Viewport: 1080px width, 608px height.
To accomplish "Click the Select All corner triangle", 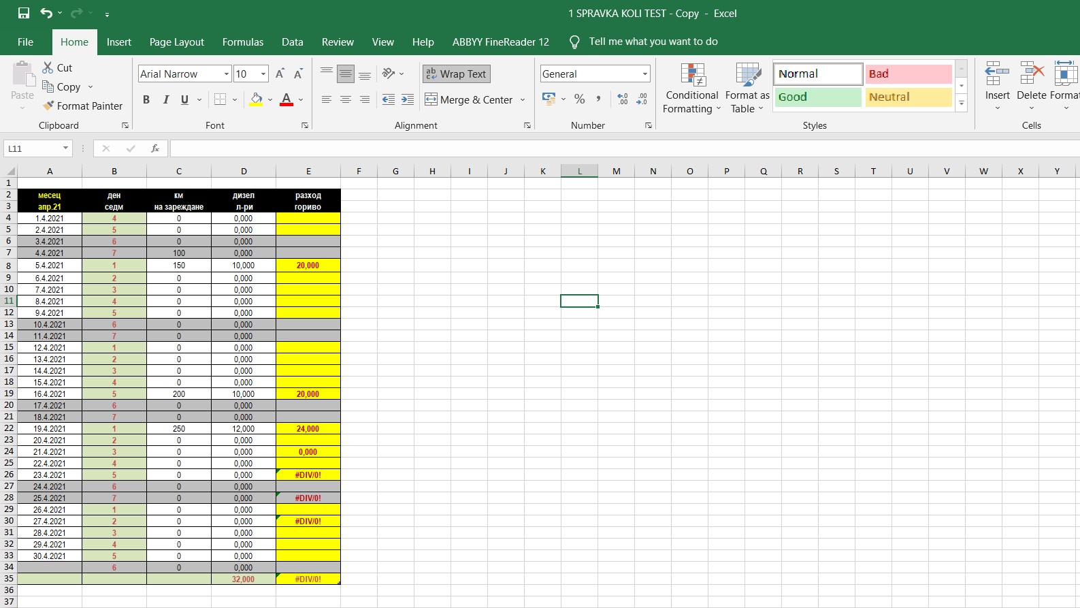I will click(10, 171).
